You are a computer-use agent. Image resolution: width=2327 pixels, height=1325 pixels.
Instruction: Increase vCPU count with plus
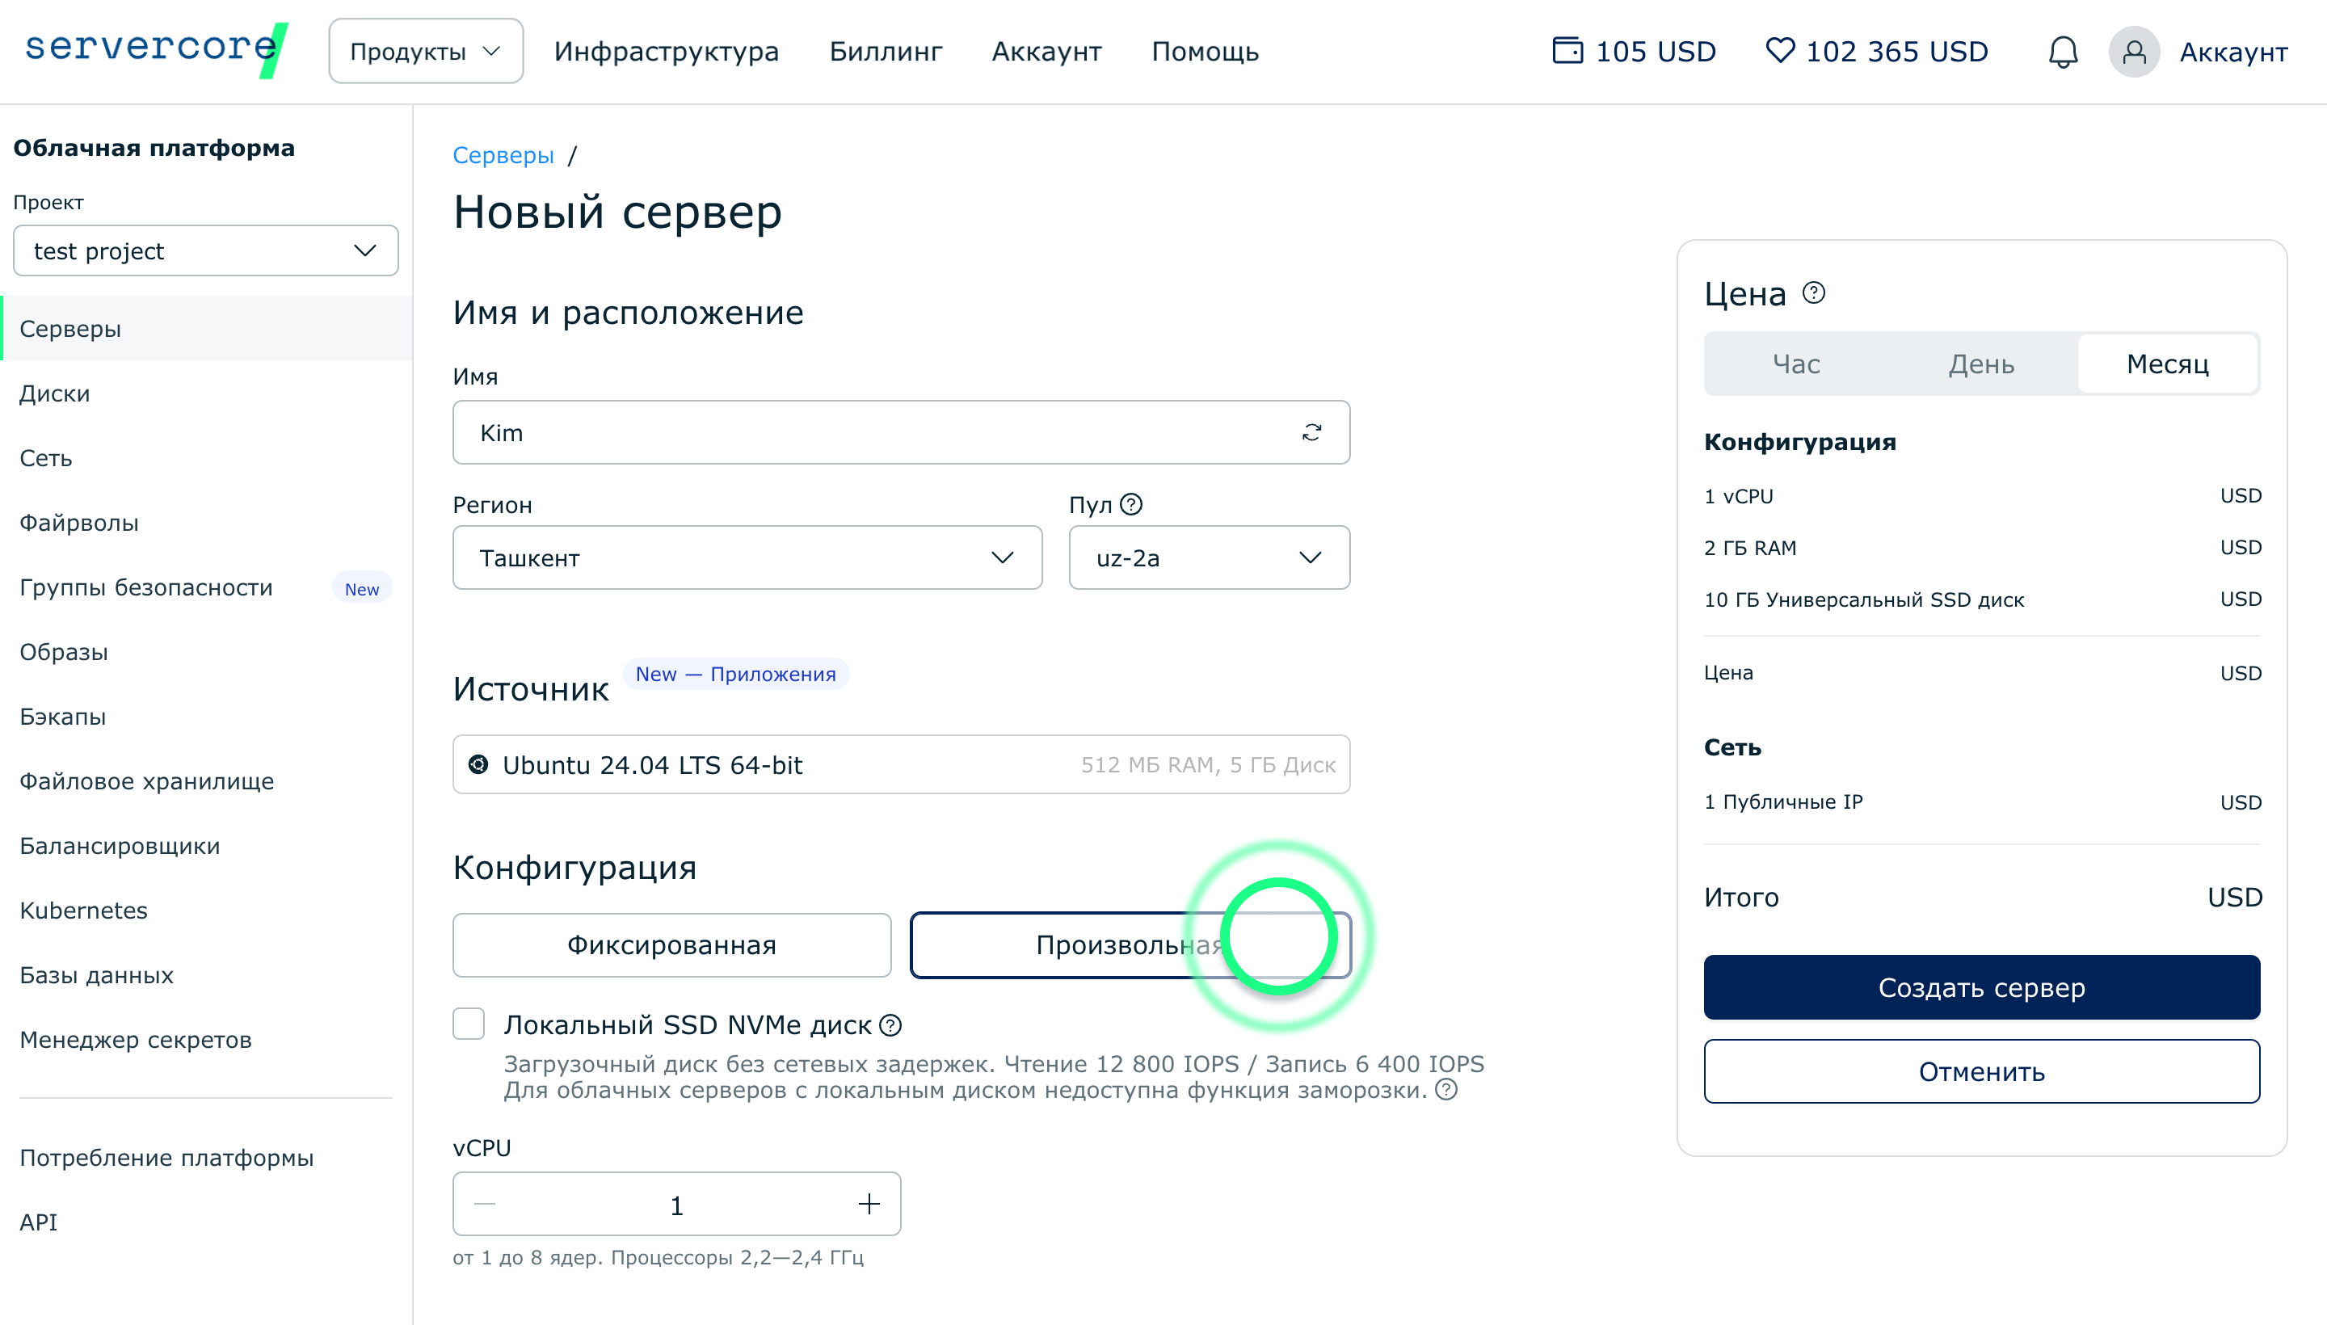[x=869, y=1204]
